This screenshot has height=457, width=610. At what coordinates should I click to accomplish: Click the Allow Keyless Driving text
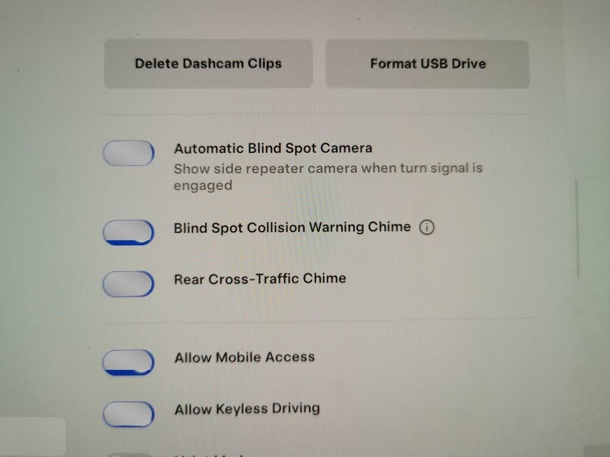point(247,408)
